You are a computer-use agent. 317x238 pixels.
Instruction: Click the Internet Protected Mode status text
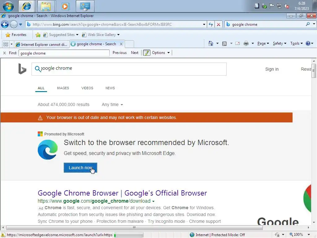[x=220, y=235]
